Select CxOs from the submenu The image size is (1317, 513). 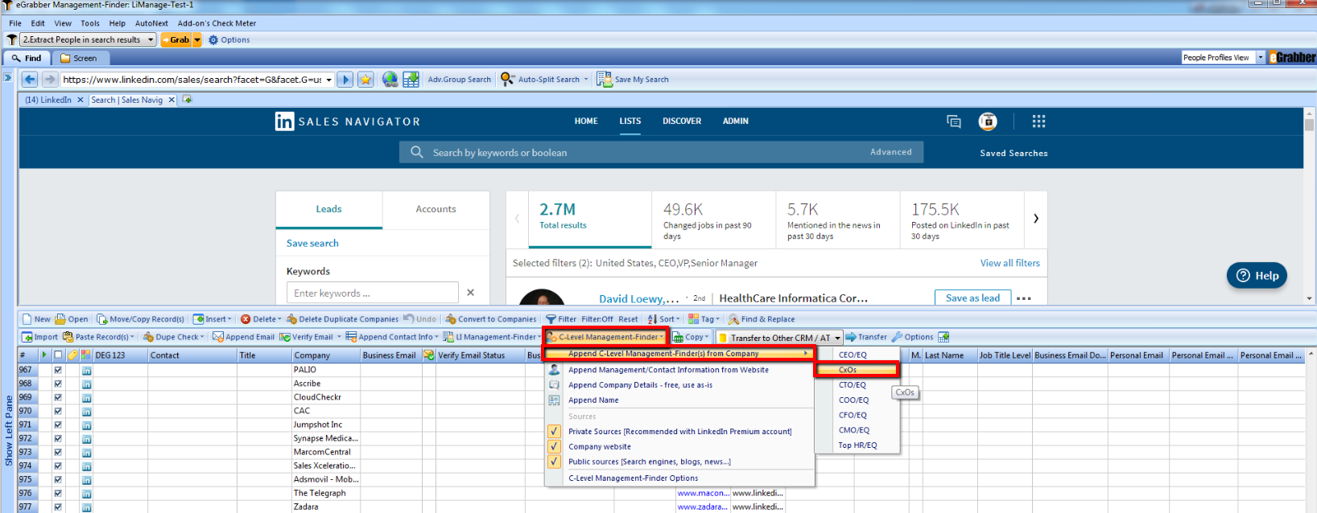click(x=857, y=370)
